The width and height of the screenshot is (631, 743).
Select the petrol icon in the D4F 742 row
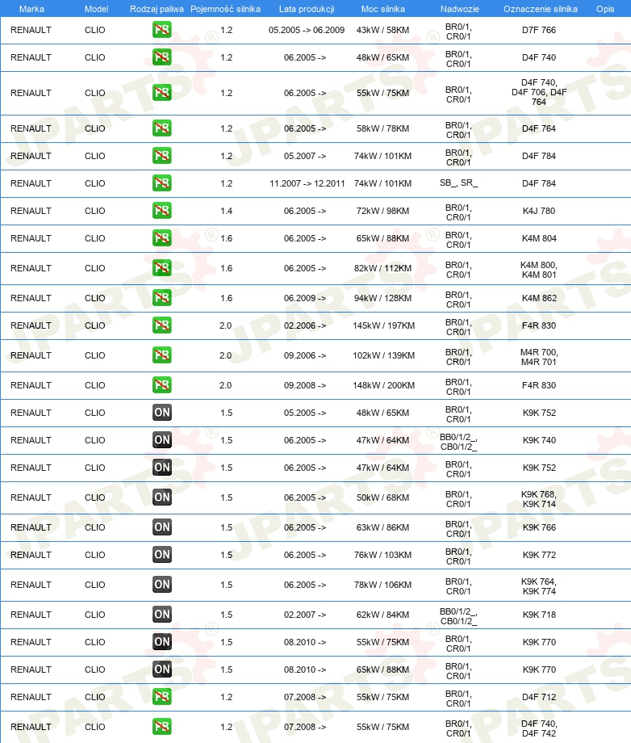162,727
